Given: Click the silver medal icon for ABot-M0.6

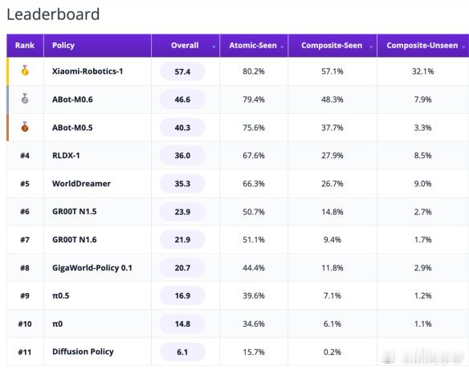Looking at the screenshot, I should 25,99.
